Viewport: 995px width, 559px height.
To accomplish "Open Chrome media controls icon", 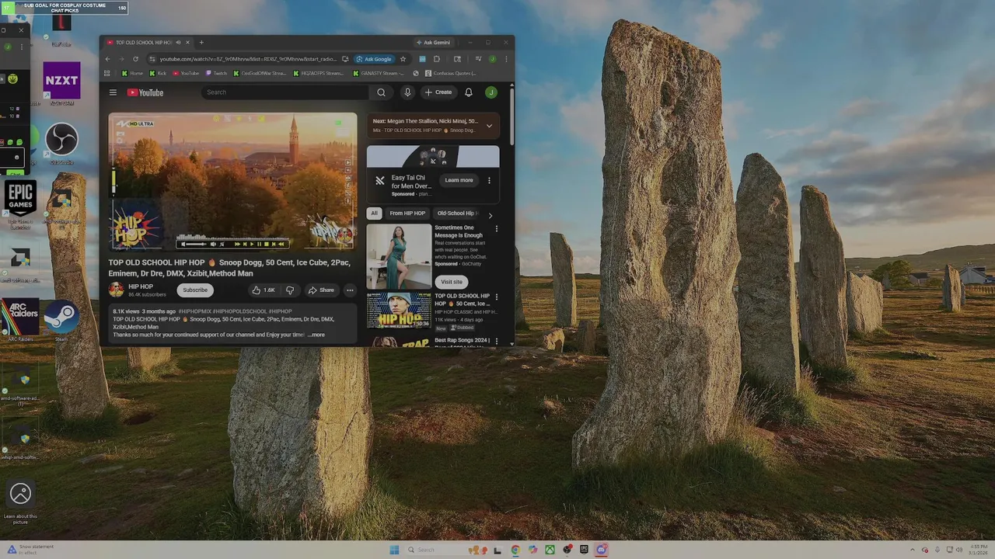I will coord(478,59).
